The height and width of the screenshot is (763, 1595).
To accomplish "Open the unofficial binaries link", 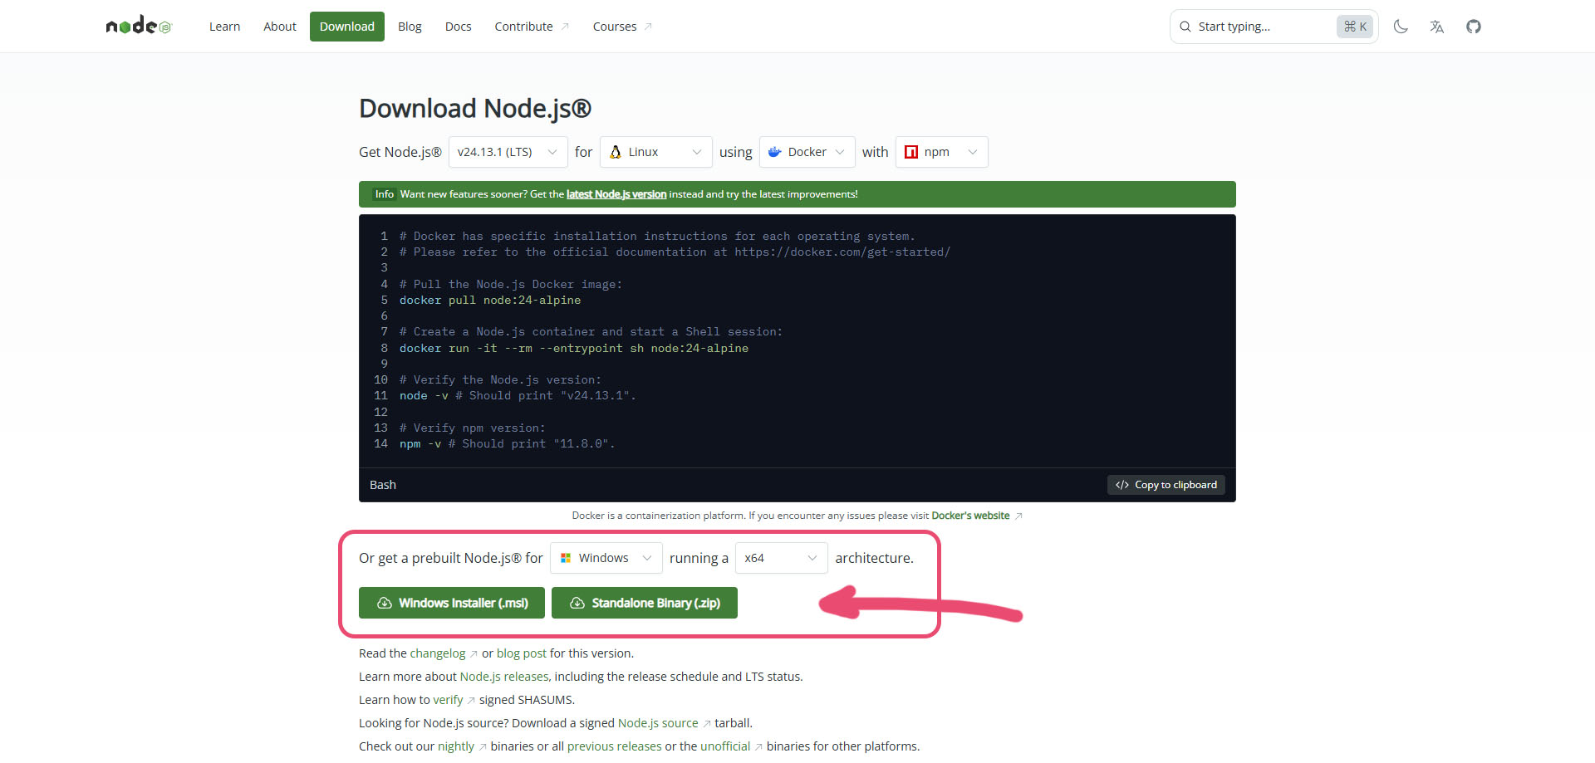I will point(725,746).
